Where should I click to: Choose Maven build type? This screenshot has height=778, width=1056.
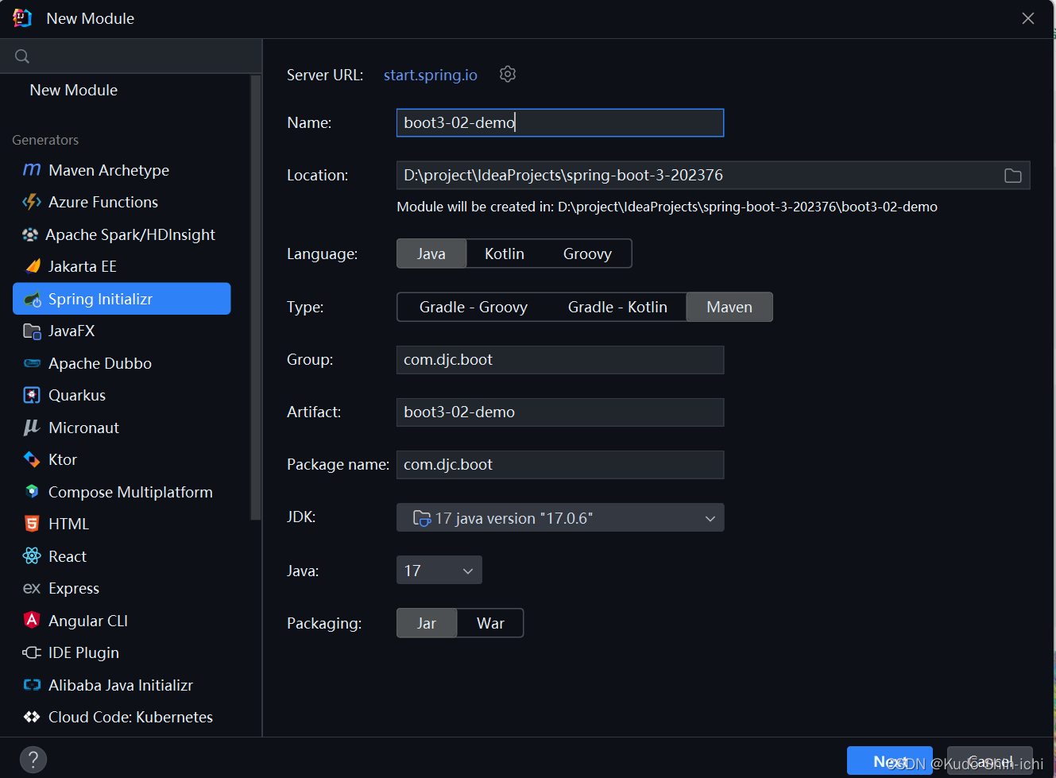729,307
